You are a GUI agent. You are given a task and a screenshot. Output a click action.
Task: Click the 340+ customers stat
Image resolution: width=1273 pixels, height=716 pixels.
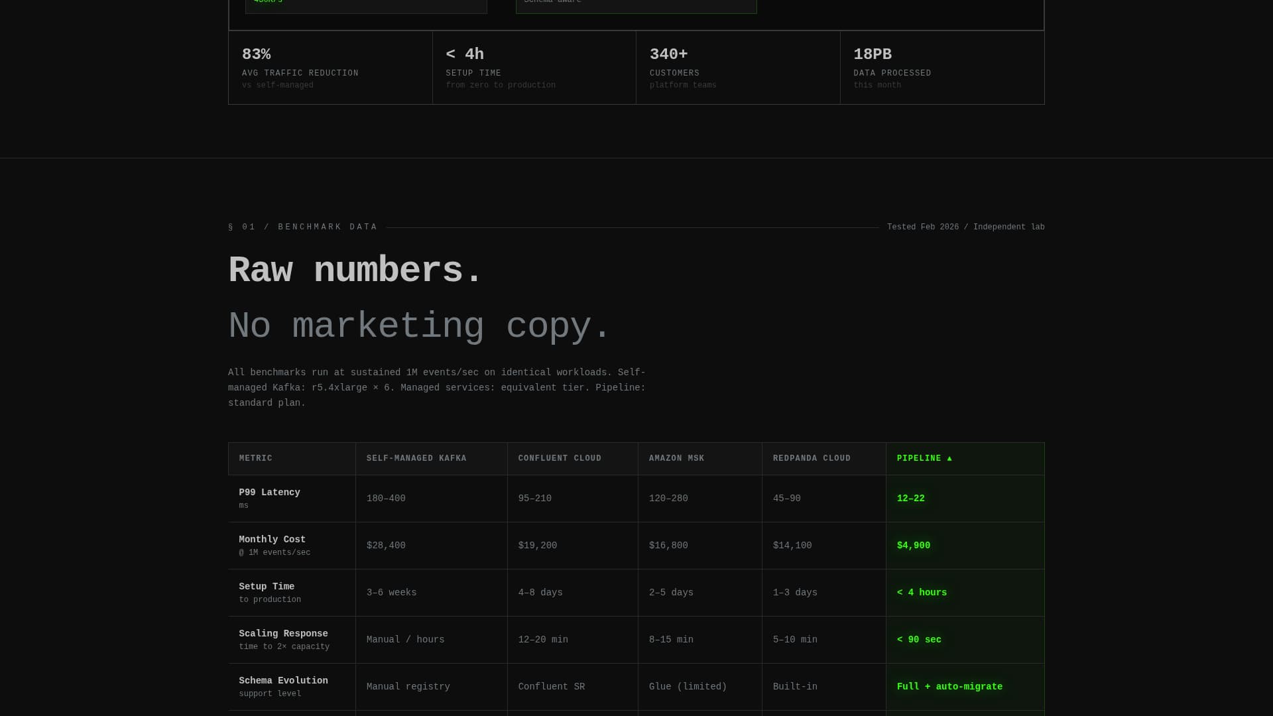coord(738,68)
